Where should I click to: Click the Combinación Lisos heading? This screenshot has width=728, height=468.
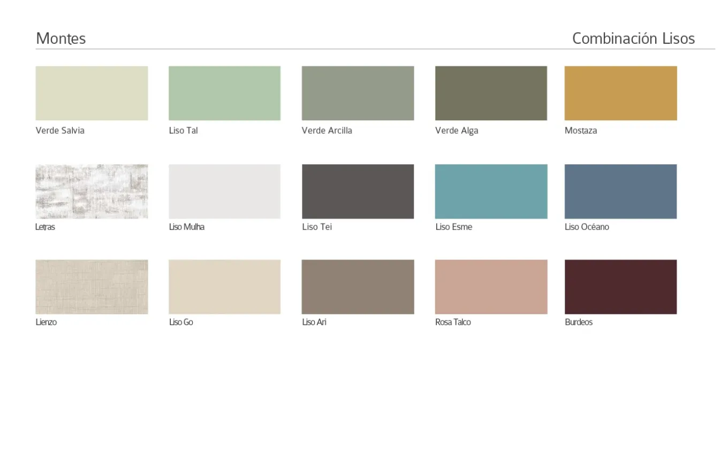point(633,39)
